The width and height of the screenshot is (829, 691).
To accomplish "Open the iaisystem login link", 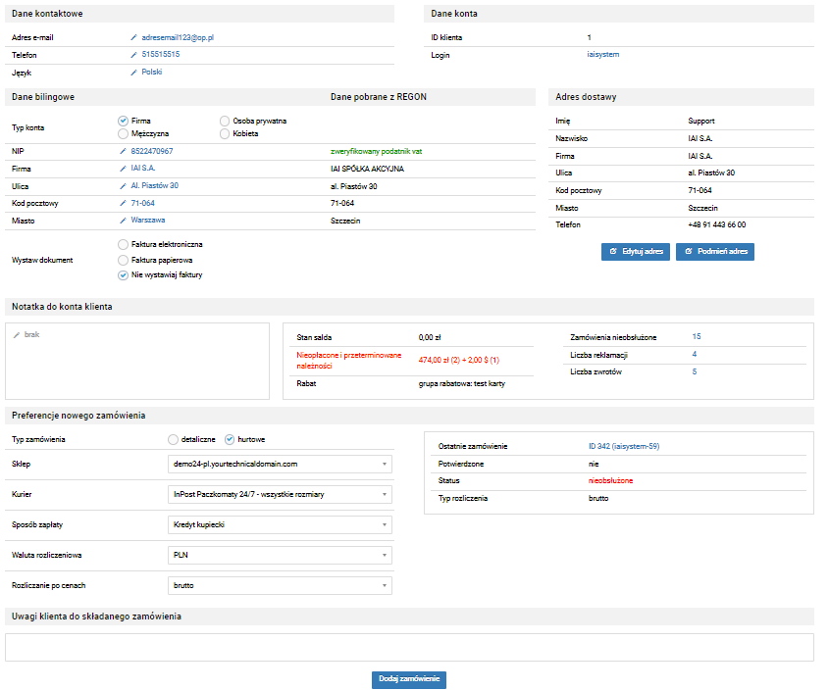I will coord(602,55).
